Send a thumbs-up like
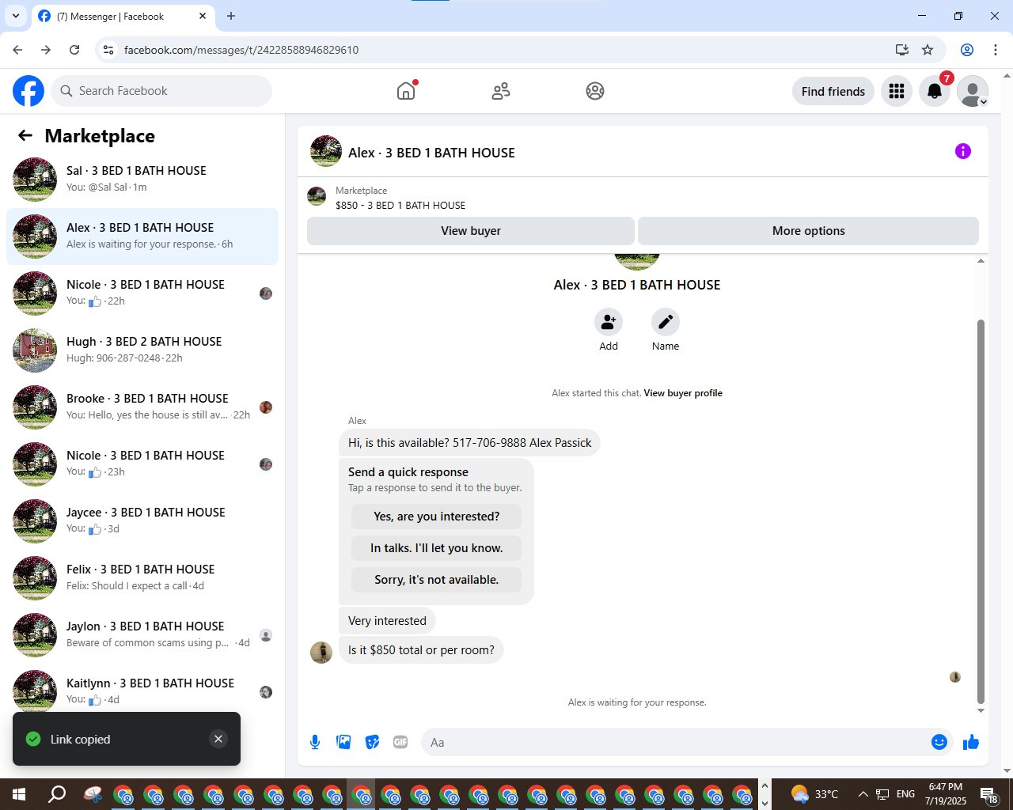 click(971, 742)
